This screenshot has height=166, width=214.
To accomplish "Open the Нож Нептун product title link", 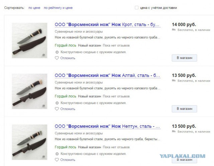I will tap(108, 126).
